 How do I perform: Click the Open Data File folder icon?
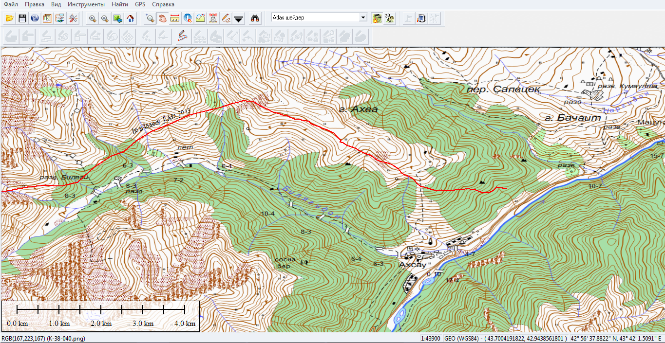[9, 18]
